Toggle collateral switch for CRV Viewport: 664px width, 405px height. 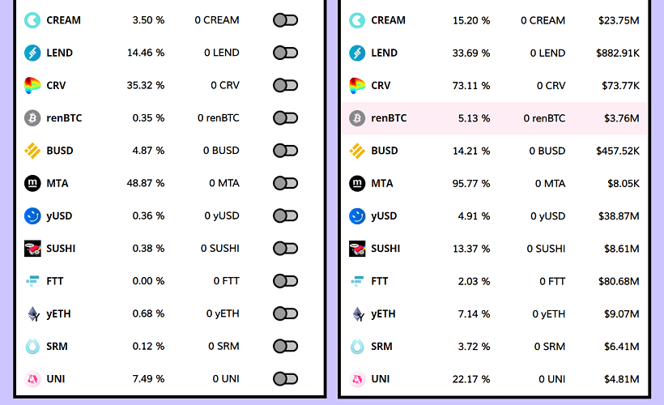pyautogui.click(x=285, y=85)
